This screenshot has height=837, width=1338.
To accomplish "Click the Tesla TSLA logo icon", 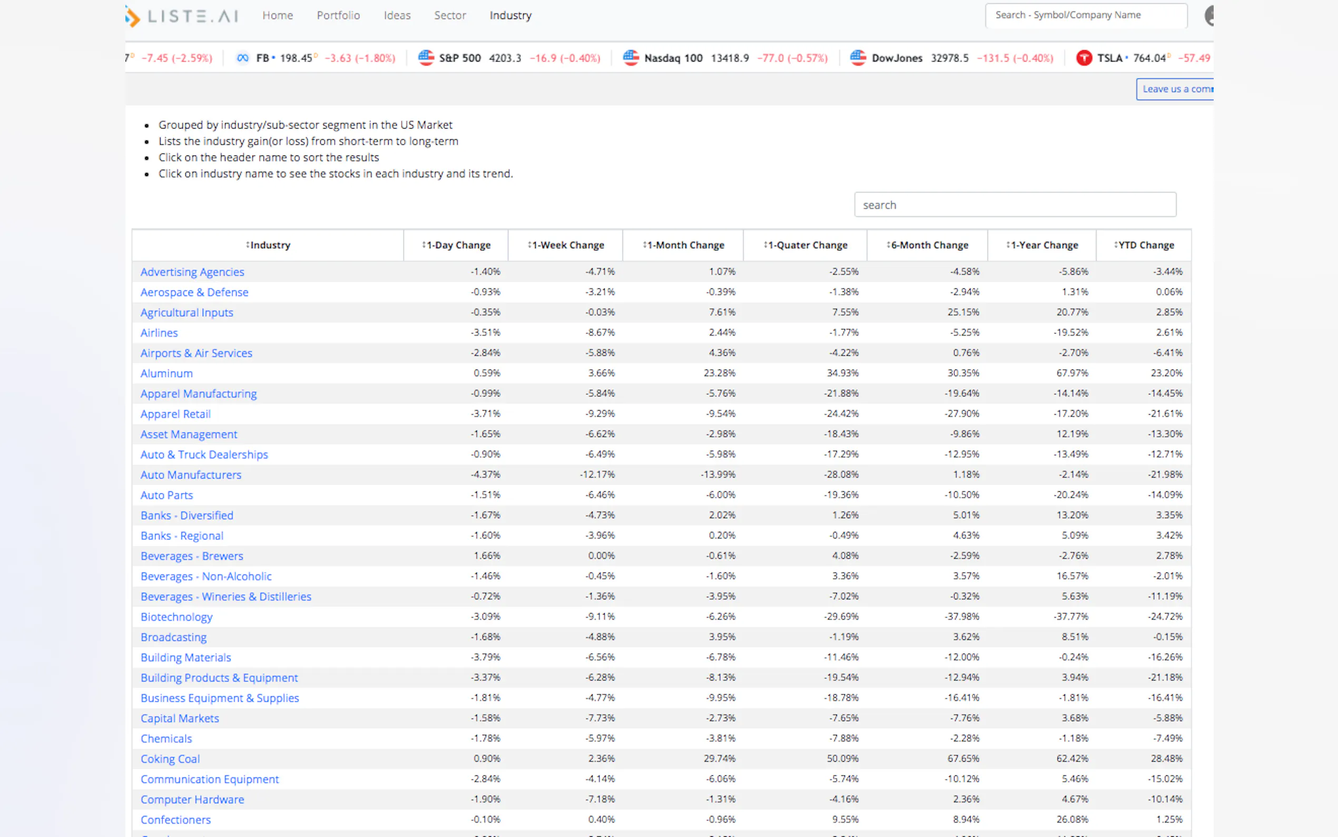I will pyautogui.click(x=1084, y=57).
